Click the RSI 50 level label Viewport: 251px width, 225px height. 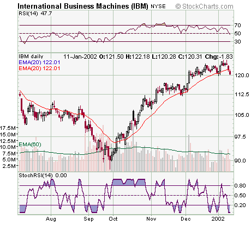pyautogui.click(x=237, y=33)
